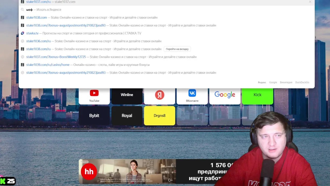Select the stavka.tv suggestion
This screenshot has width=330, height=186.
(167, 33)
